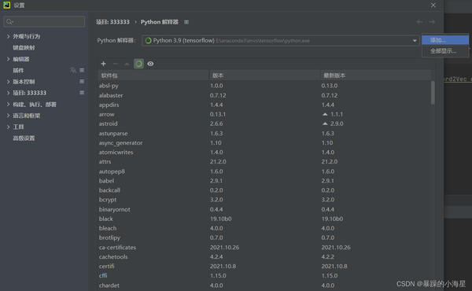Toggle the green Conda package manager icon
Image resolution: width=472 pixels, height=291 pixels.
click(x=138, y=64)
